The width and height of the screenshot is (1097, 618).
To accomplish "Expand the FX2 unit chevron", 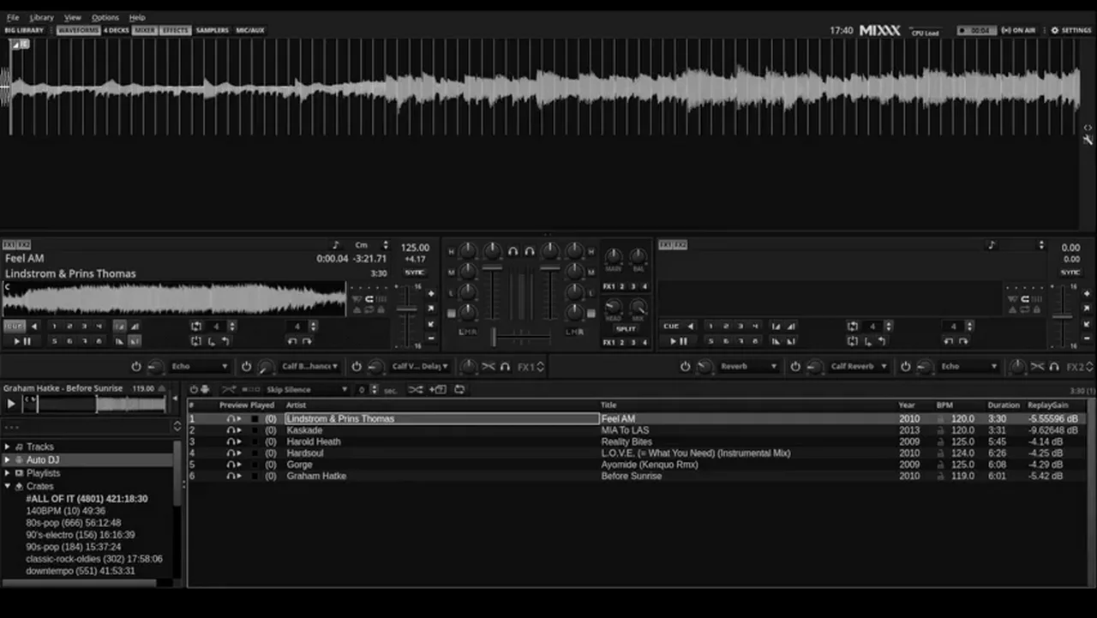I will point(1089,366).
